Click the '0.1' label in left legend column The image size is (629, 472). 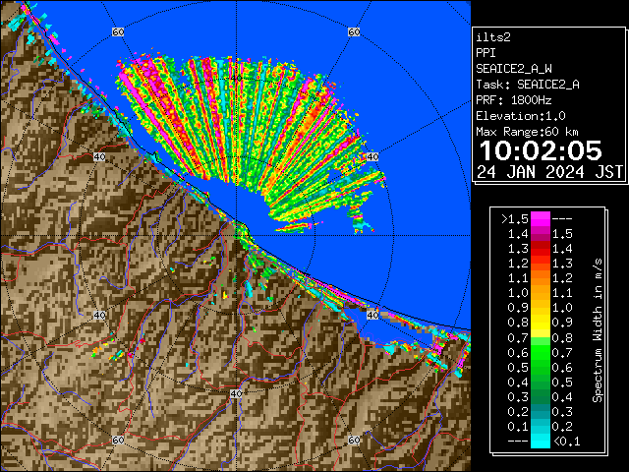(x=518, y=426)
